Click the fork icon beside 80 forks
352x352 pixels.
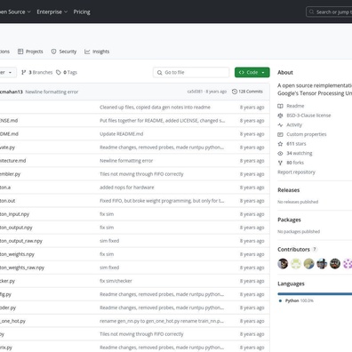coord(280,163)
